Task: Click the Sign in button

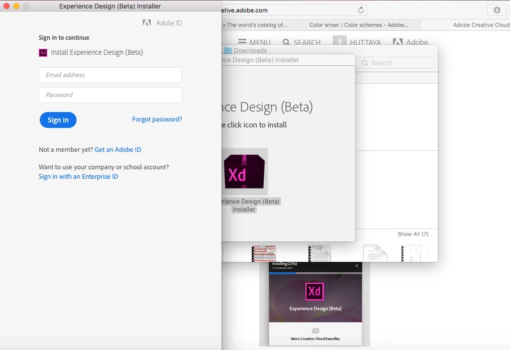Action: 58,120
